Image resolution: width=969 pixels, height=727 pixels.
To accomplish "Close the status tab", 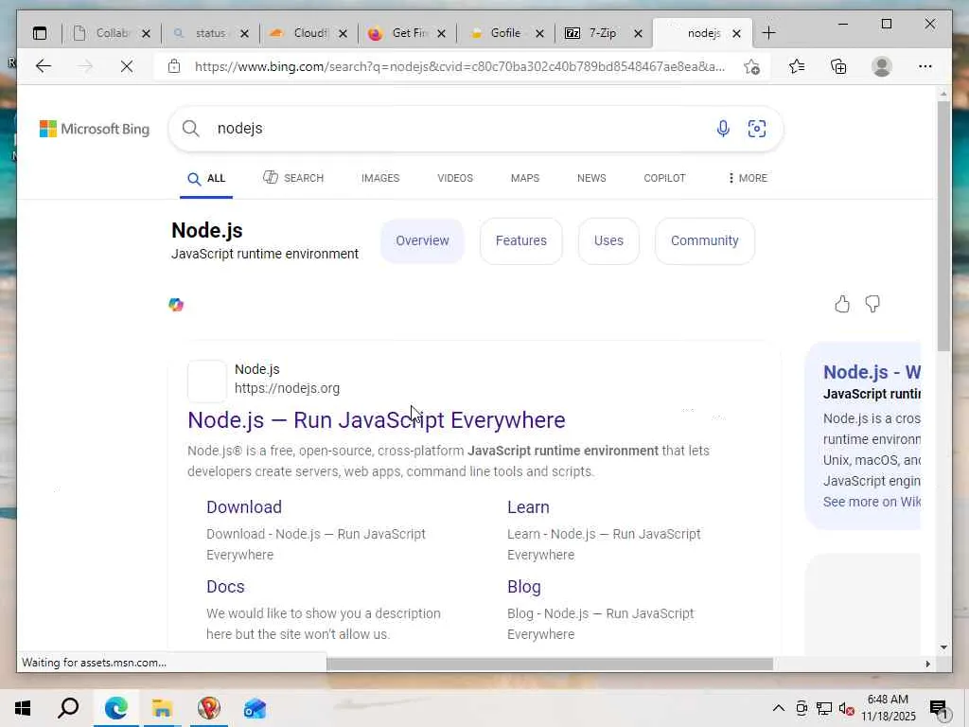I will click(x=244, y=33).
